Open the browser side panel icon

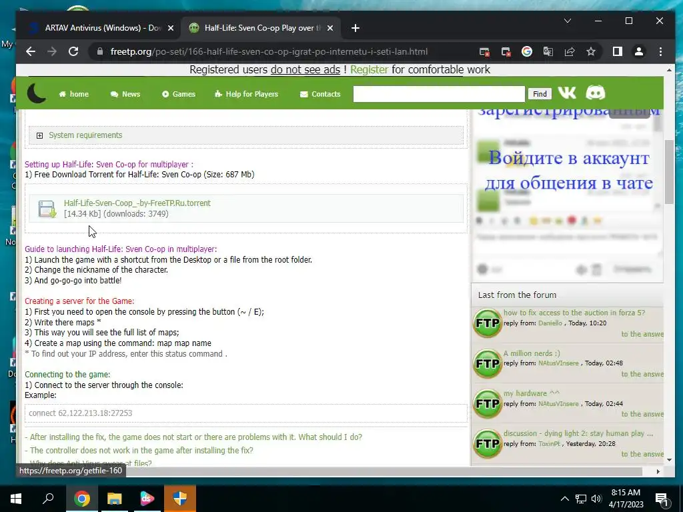click(x=617, y=51)
